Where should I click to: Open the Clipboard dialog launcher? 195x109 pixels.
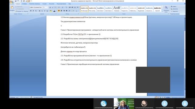point(28,14)
